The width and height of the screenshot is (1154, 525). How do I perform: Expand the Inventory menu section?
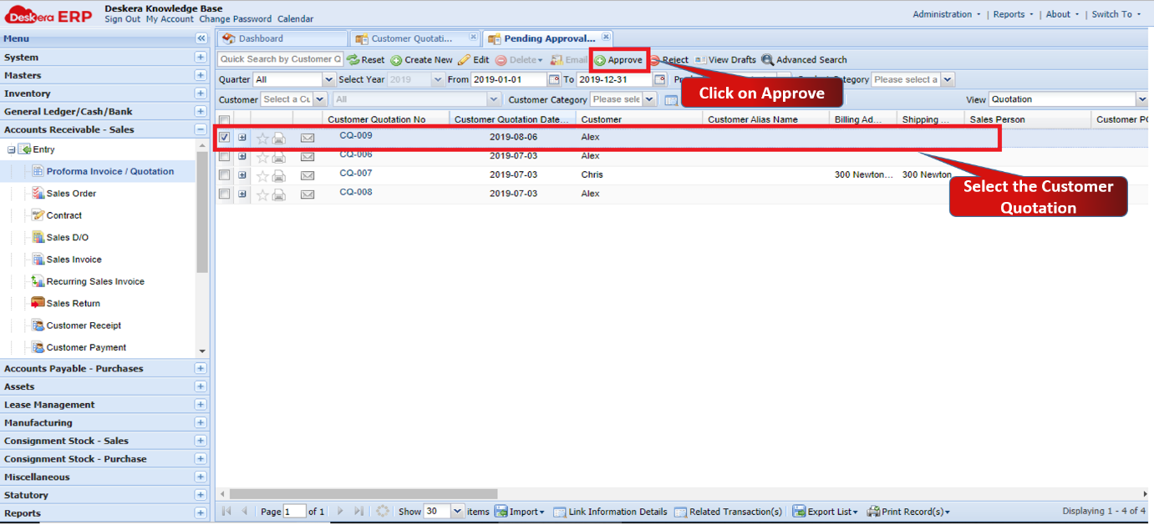(x=201, y=93)
